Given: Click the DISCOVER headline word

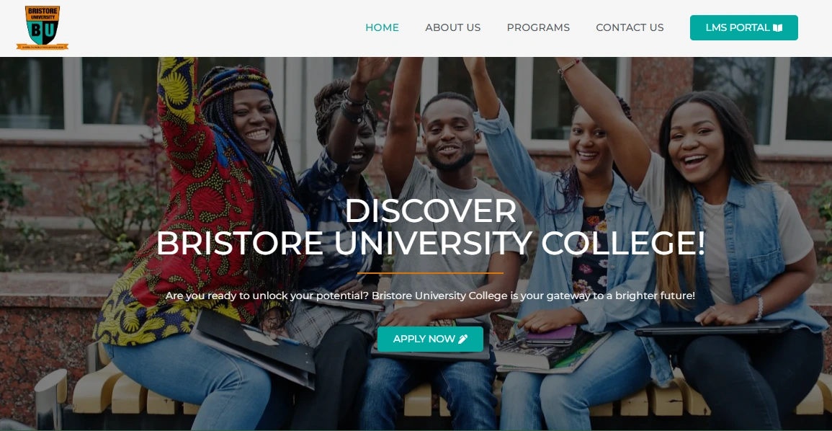Looking at the screenshot, I should pos(430,210).
